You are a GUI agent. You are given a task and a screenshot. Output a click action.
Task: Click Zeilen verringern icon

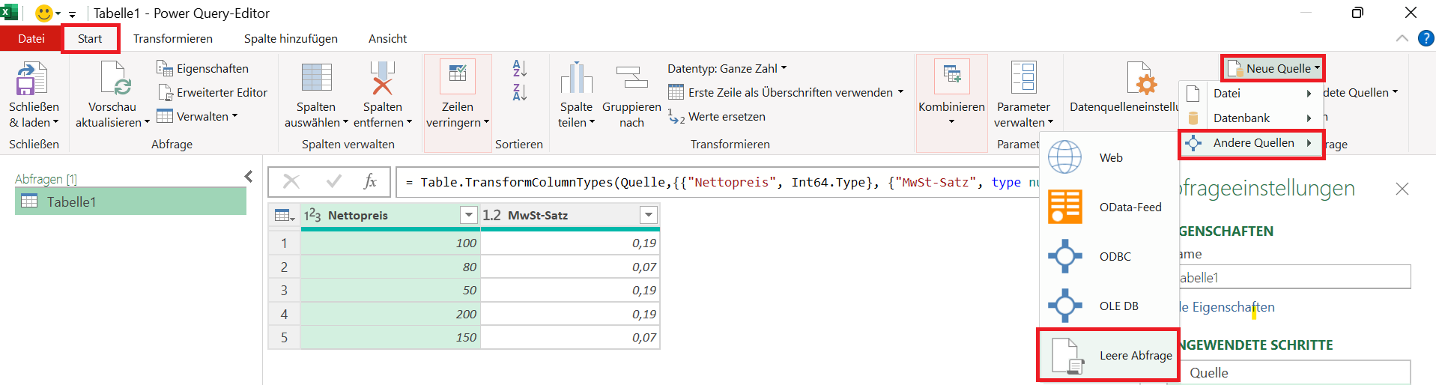coord(457,76)
